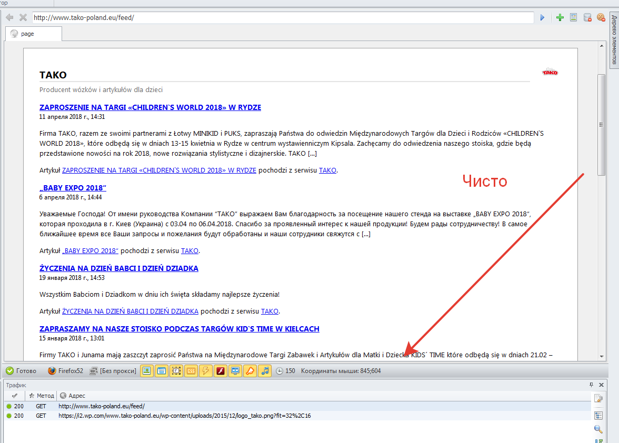Click the magnifier search icon in Трафик sidebar
Screen dimensions: 619x443
(598, 429)
